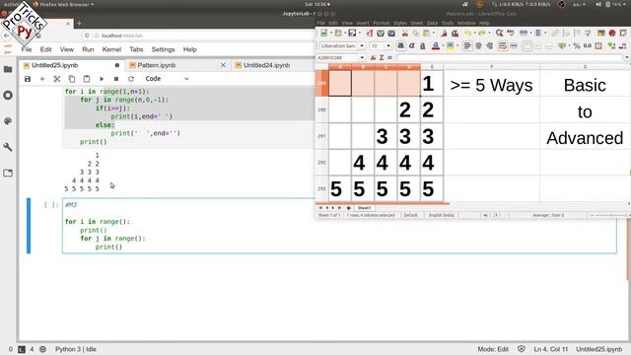Open the open tabs sidebar panel

[x=8, y=174]
